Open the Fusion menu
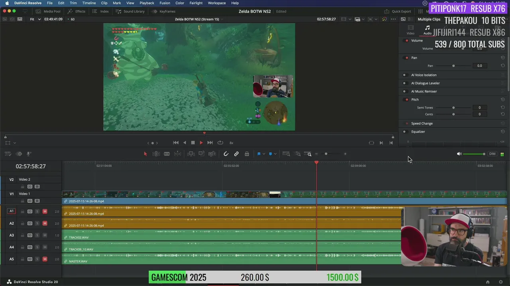Viewport: 510px width, 286px height. (x=165, y=3)
